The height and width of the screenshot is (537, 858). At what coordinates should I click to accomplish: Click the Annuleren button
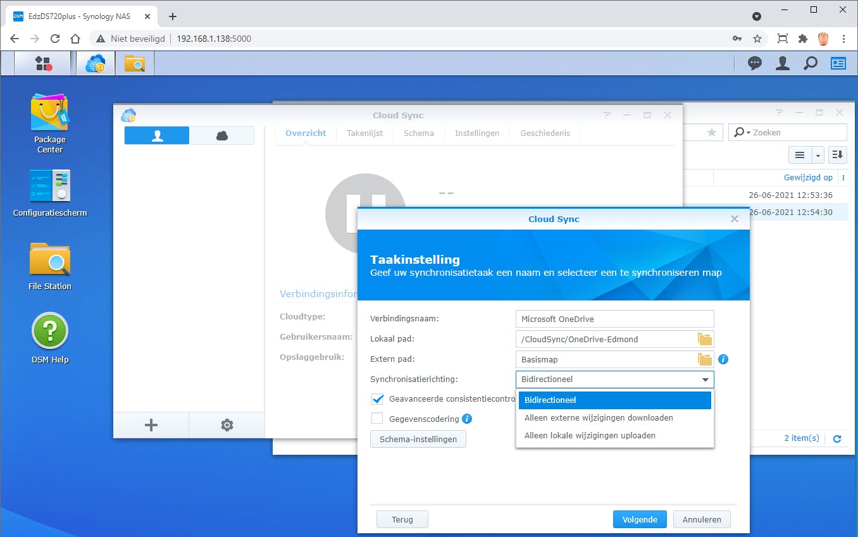coord(702,520)
